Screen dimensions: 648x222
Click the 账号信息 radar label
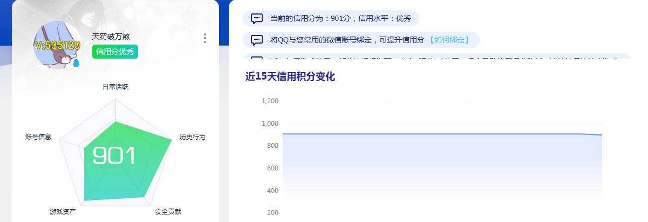coord(38,137)
